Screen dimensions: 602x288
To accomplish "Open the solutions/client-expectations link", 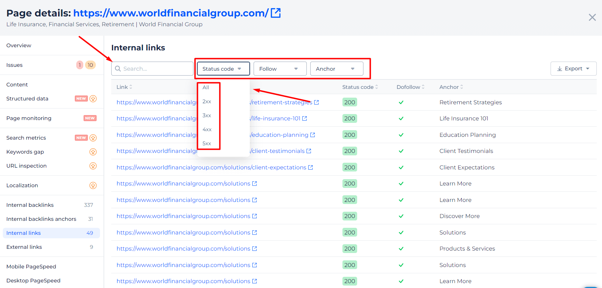I will pyautogui.click(x=211, y=167).
